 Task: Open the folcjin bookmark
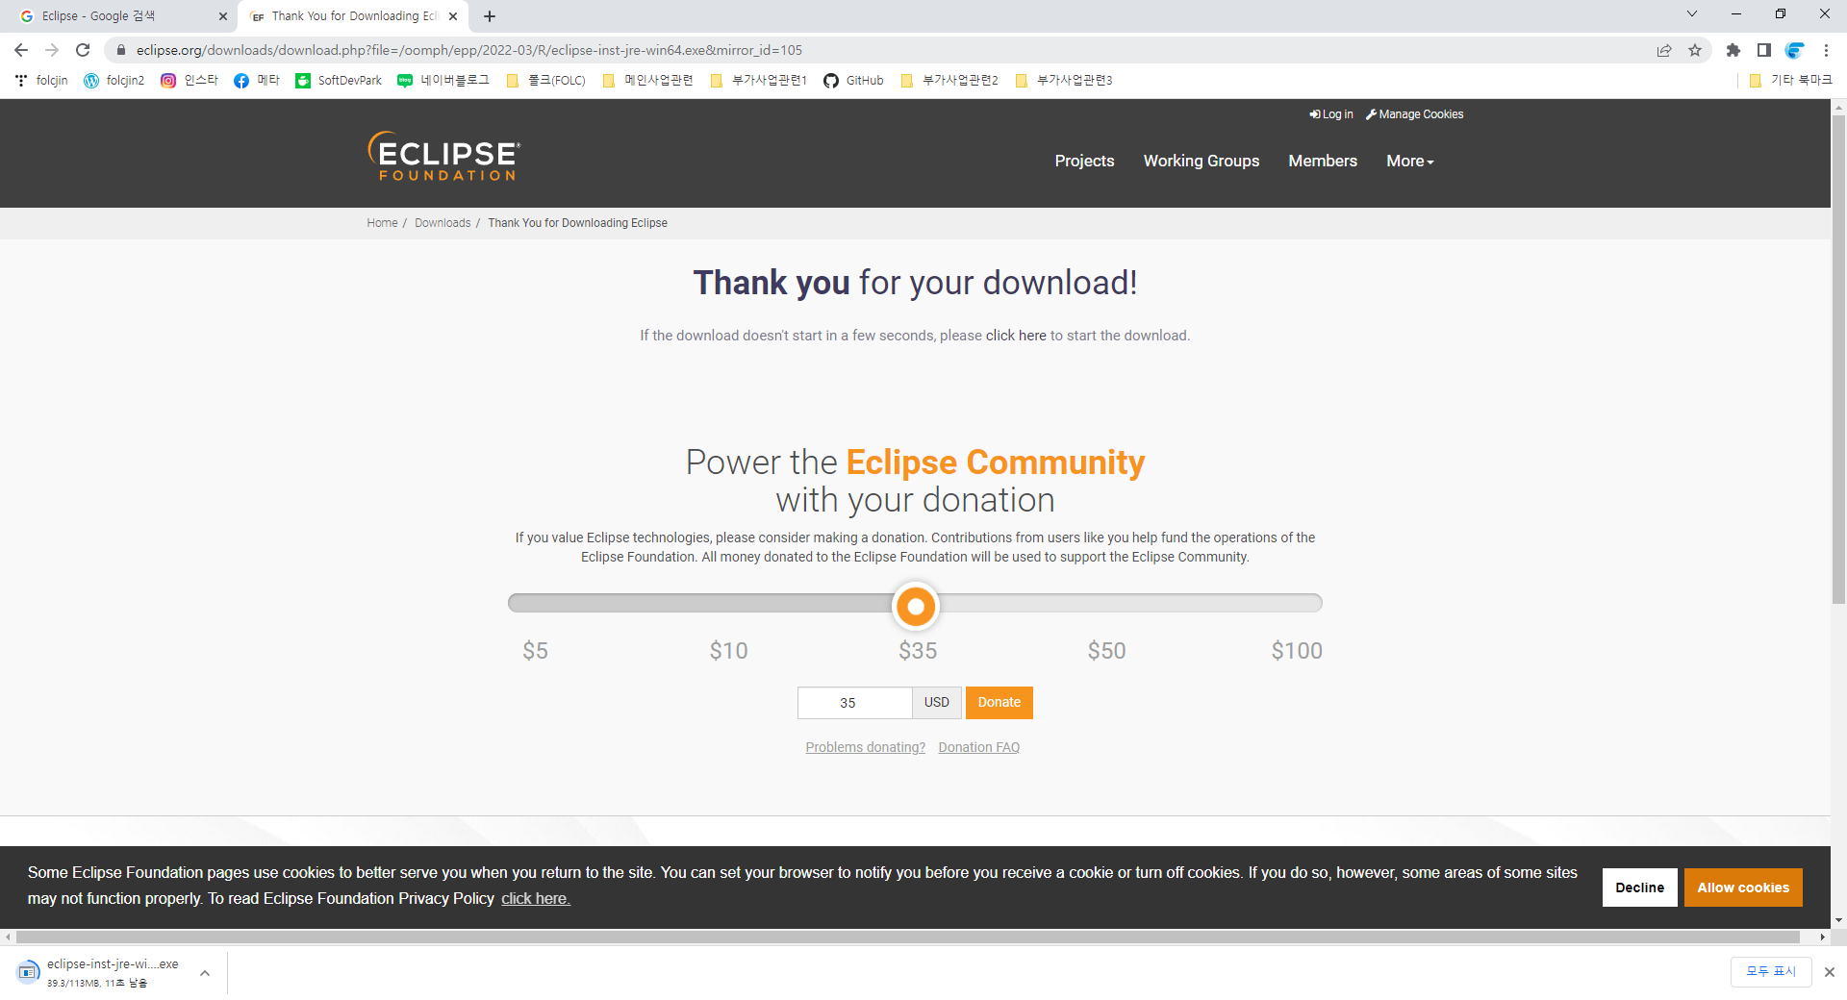[x=41, y=81]
